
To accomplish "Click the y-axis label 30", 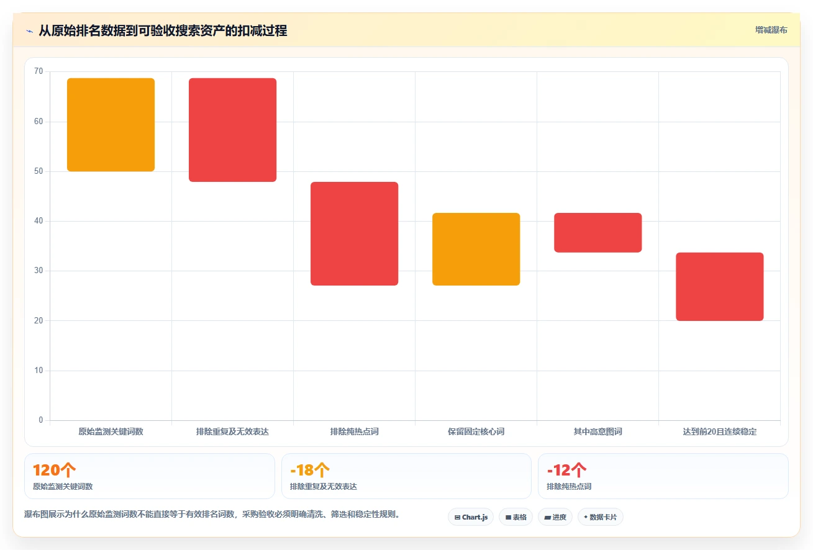I will (39, 271).
